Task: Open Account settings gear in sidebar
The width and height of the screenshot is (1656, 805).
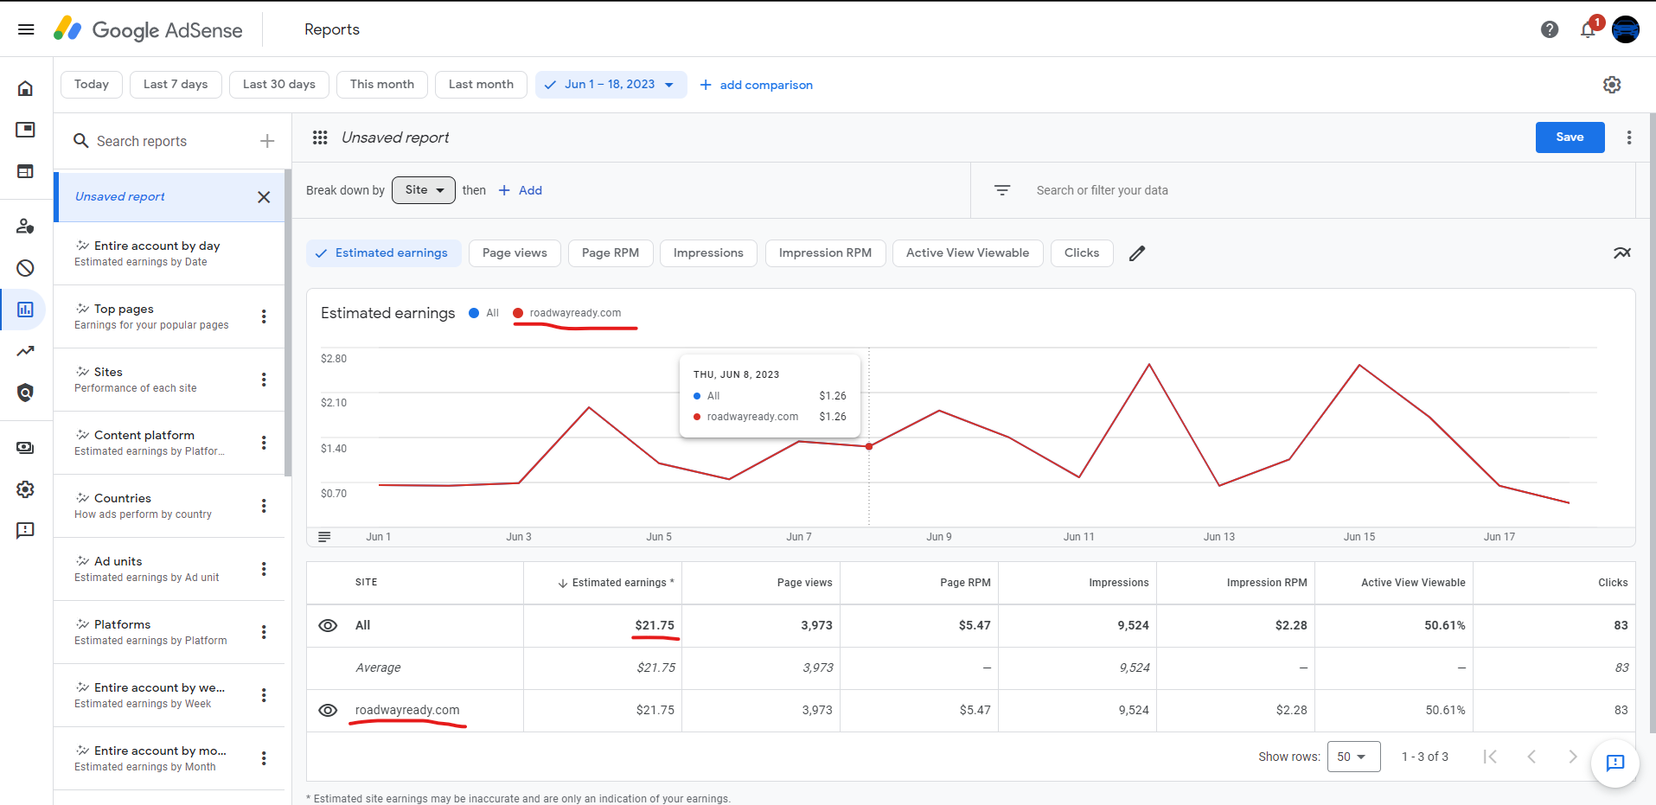Action: [x=26, y=489]
